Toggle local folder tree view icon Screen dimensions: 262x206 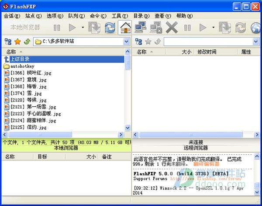pyautogui.click(x=8, y=42)
